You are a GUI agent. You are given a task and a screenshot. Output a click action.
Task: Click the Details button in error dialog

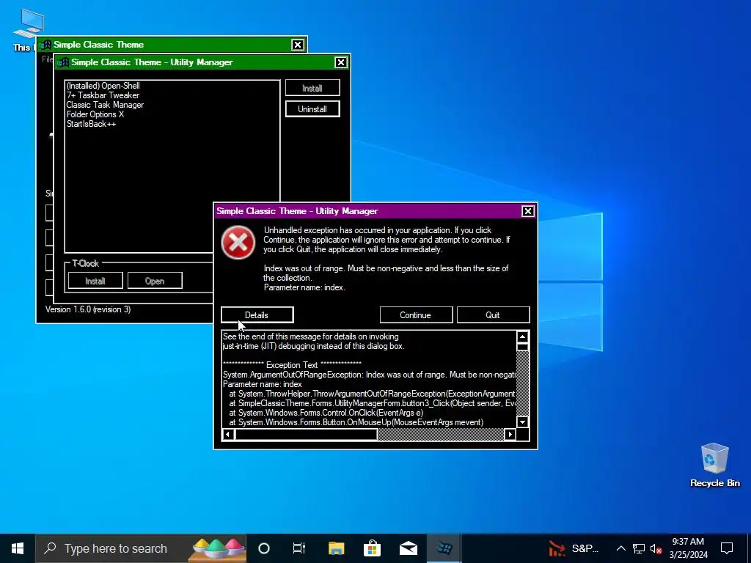click(x=257, y=315)
